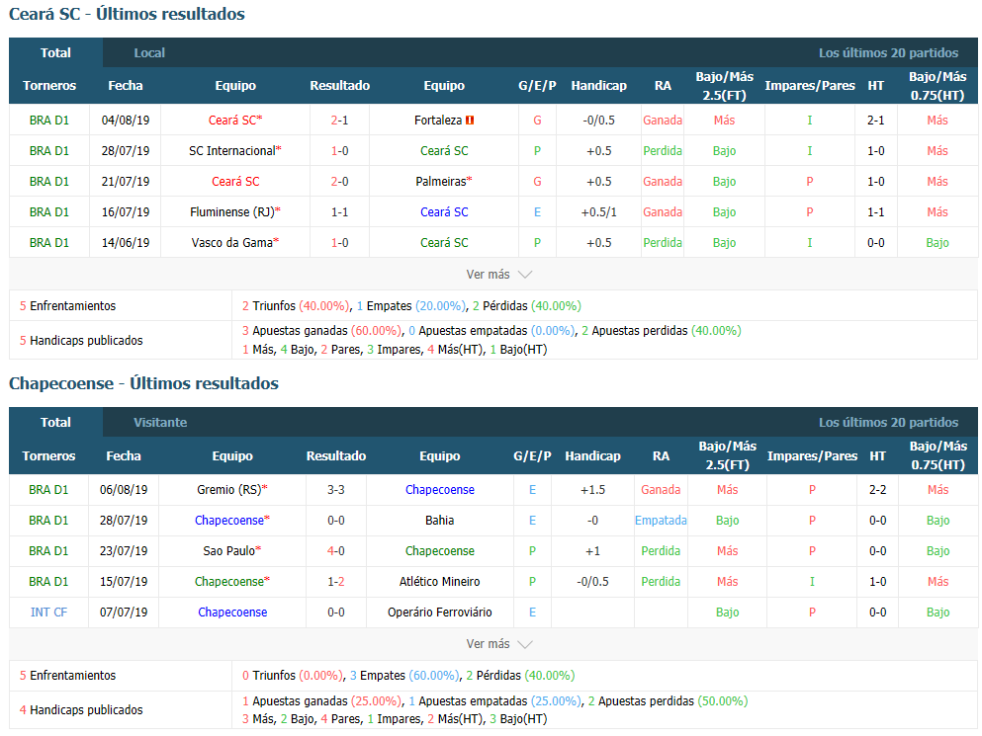Open the Vasco da Gama team link
This screenshot has width=982, height=736.
coord(234,243)
